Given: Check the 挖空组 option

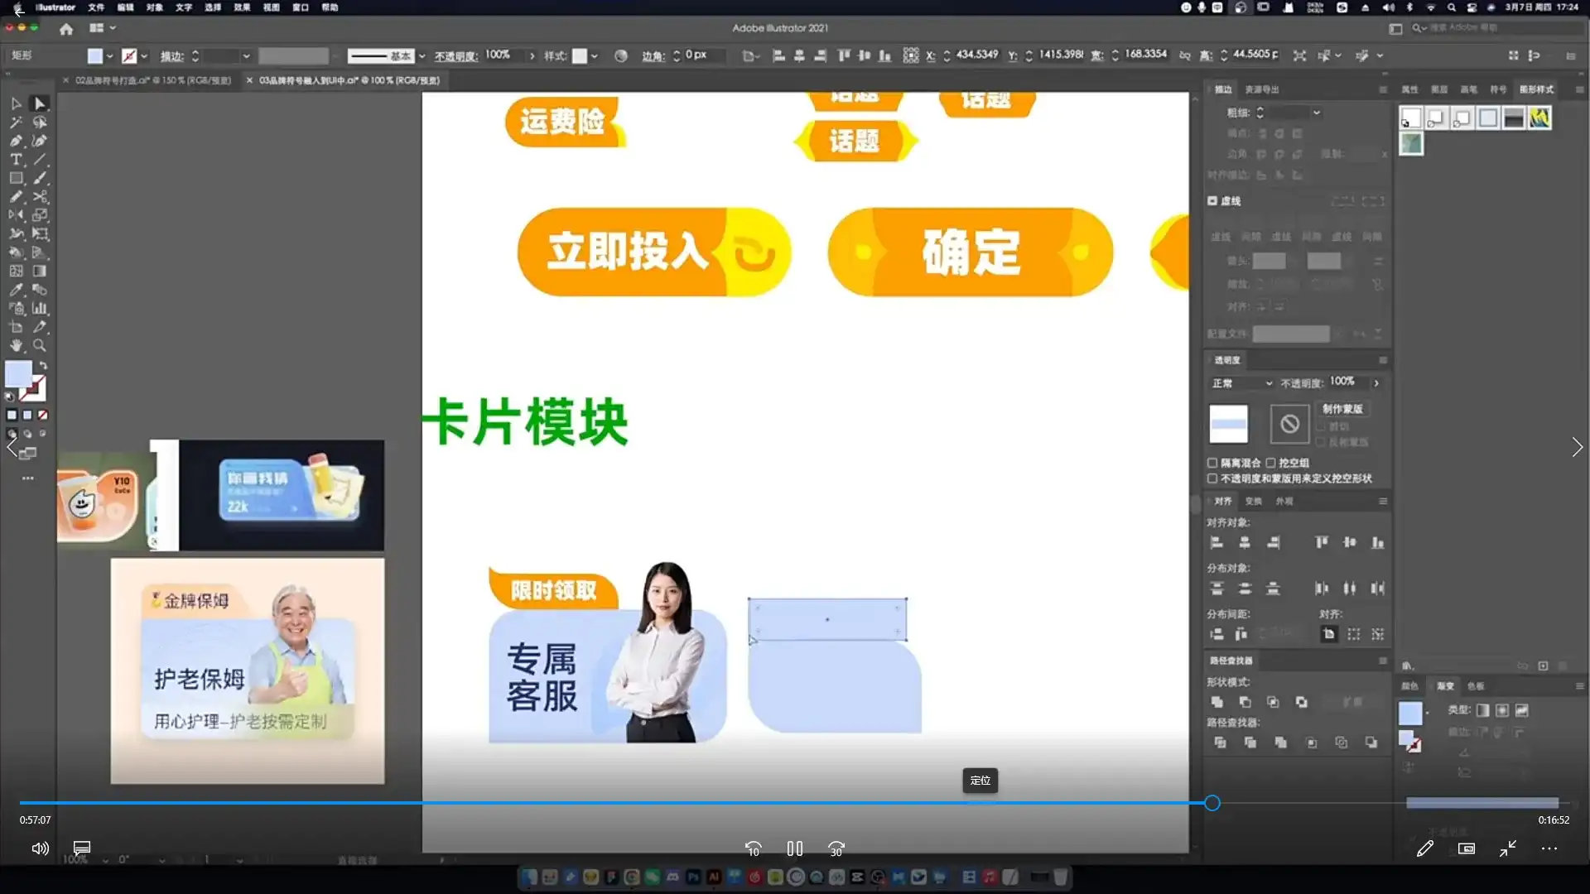Looking at the screenshot, I should [1272, 463].
